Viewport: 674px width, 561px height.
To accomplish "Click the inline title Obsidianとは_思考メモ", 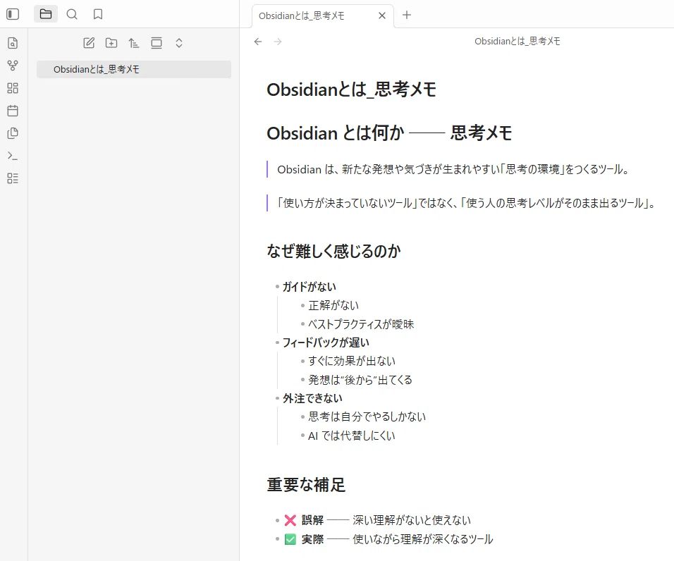I will click(351, 90).
